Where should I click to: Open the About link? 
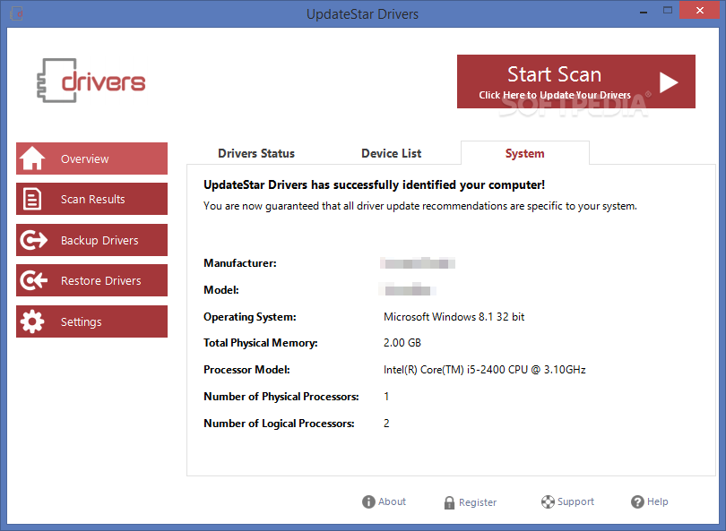(384, 501)
